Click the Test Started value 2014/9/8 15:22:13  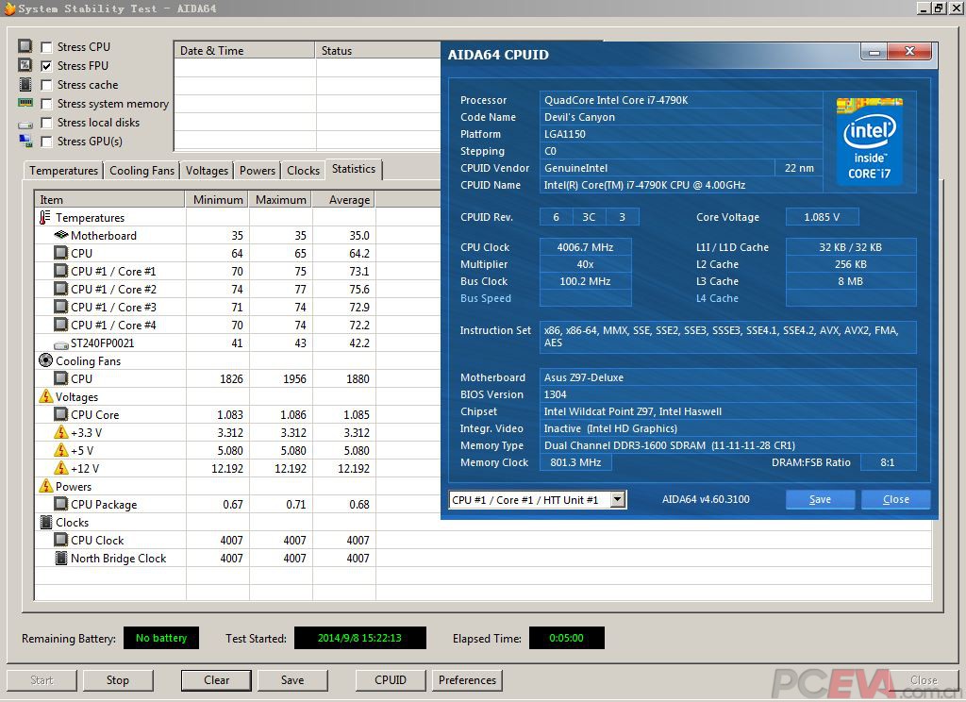pos(359,638)
